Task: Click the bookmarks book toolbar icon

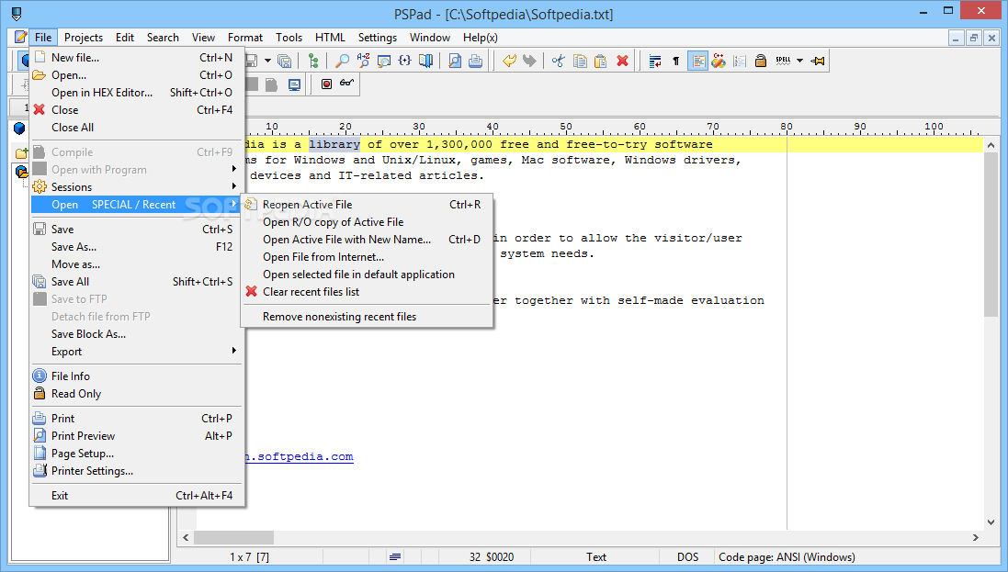Action: pyautogui.click(x=425, y=61)
